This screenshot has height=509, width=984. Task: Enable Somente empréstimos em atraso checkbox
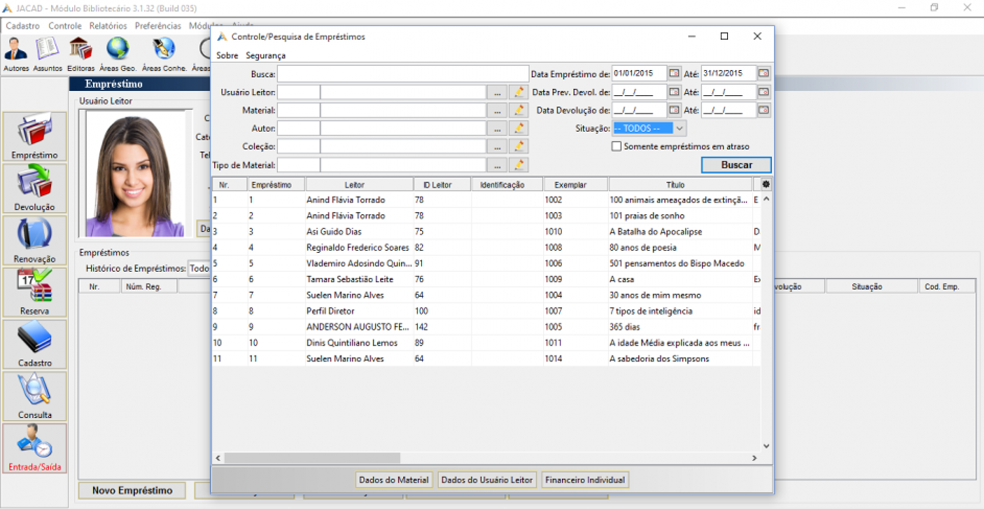coord(617,146)
